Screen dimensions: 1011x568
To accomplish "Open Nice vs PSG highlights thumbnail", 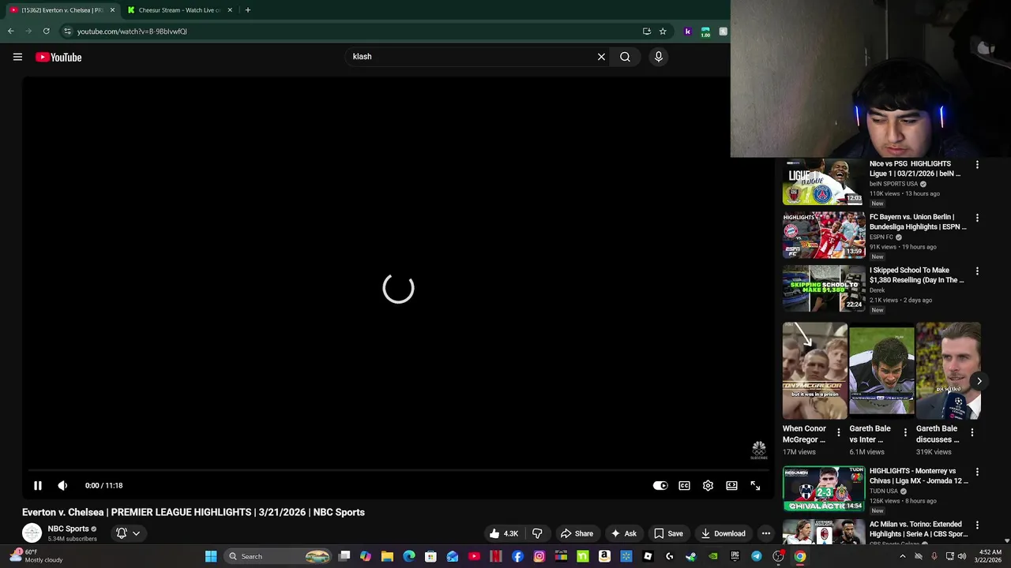I will [823, 182].
